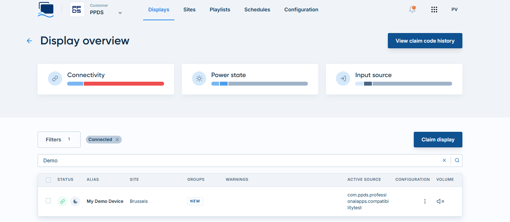Expand the PPDS customer dropdown
510x222 pixels.
coord(120,13)
